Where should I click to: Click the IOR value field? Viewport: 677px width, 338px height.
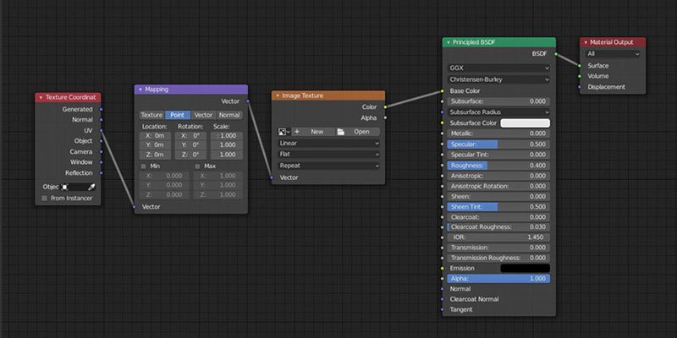(498, 237)
